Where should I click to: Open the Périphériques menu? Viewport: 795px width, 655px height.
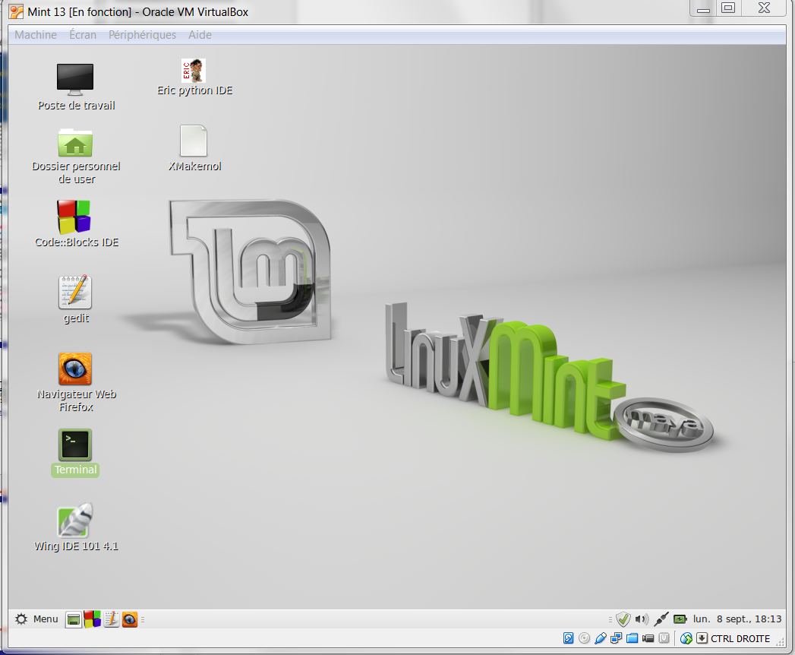click(x=143, y=35)
